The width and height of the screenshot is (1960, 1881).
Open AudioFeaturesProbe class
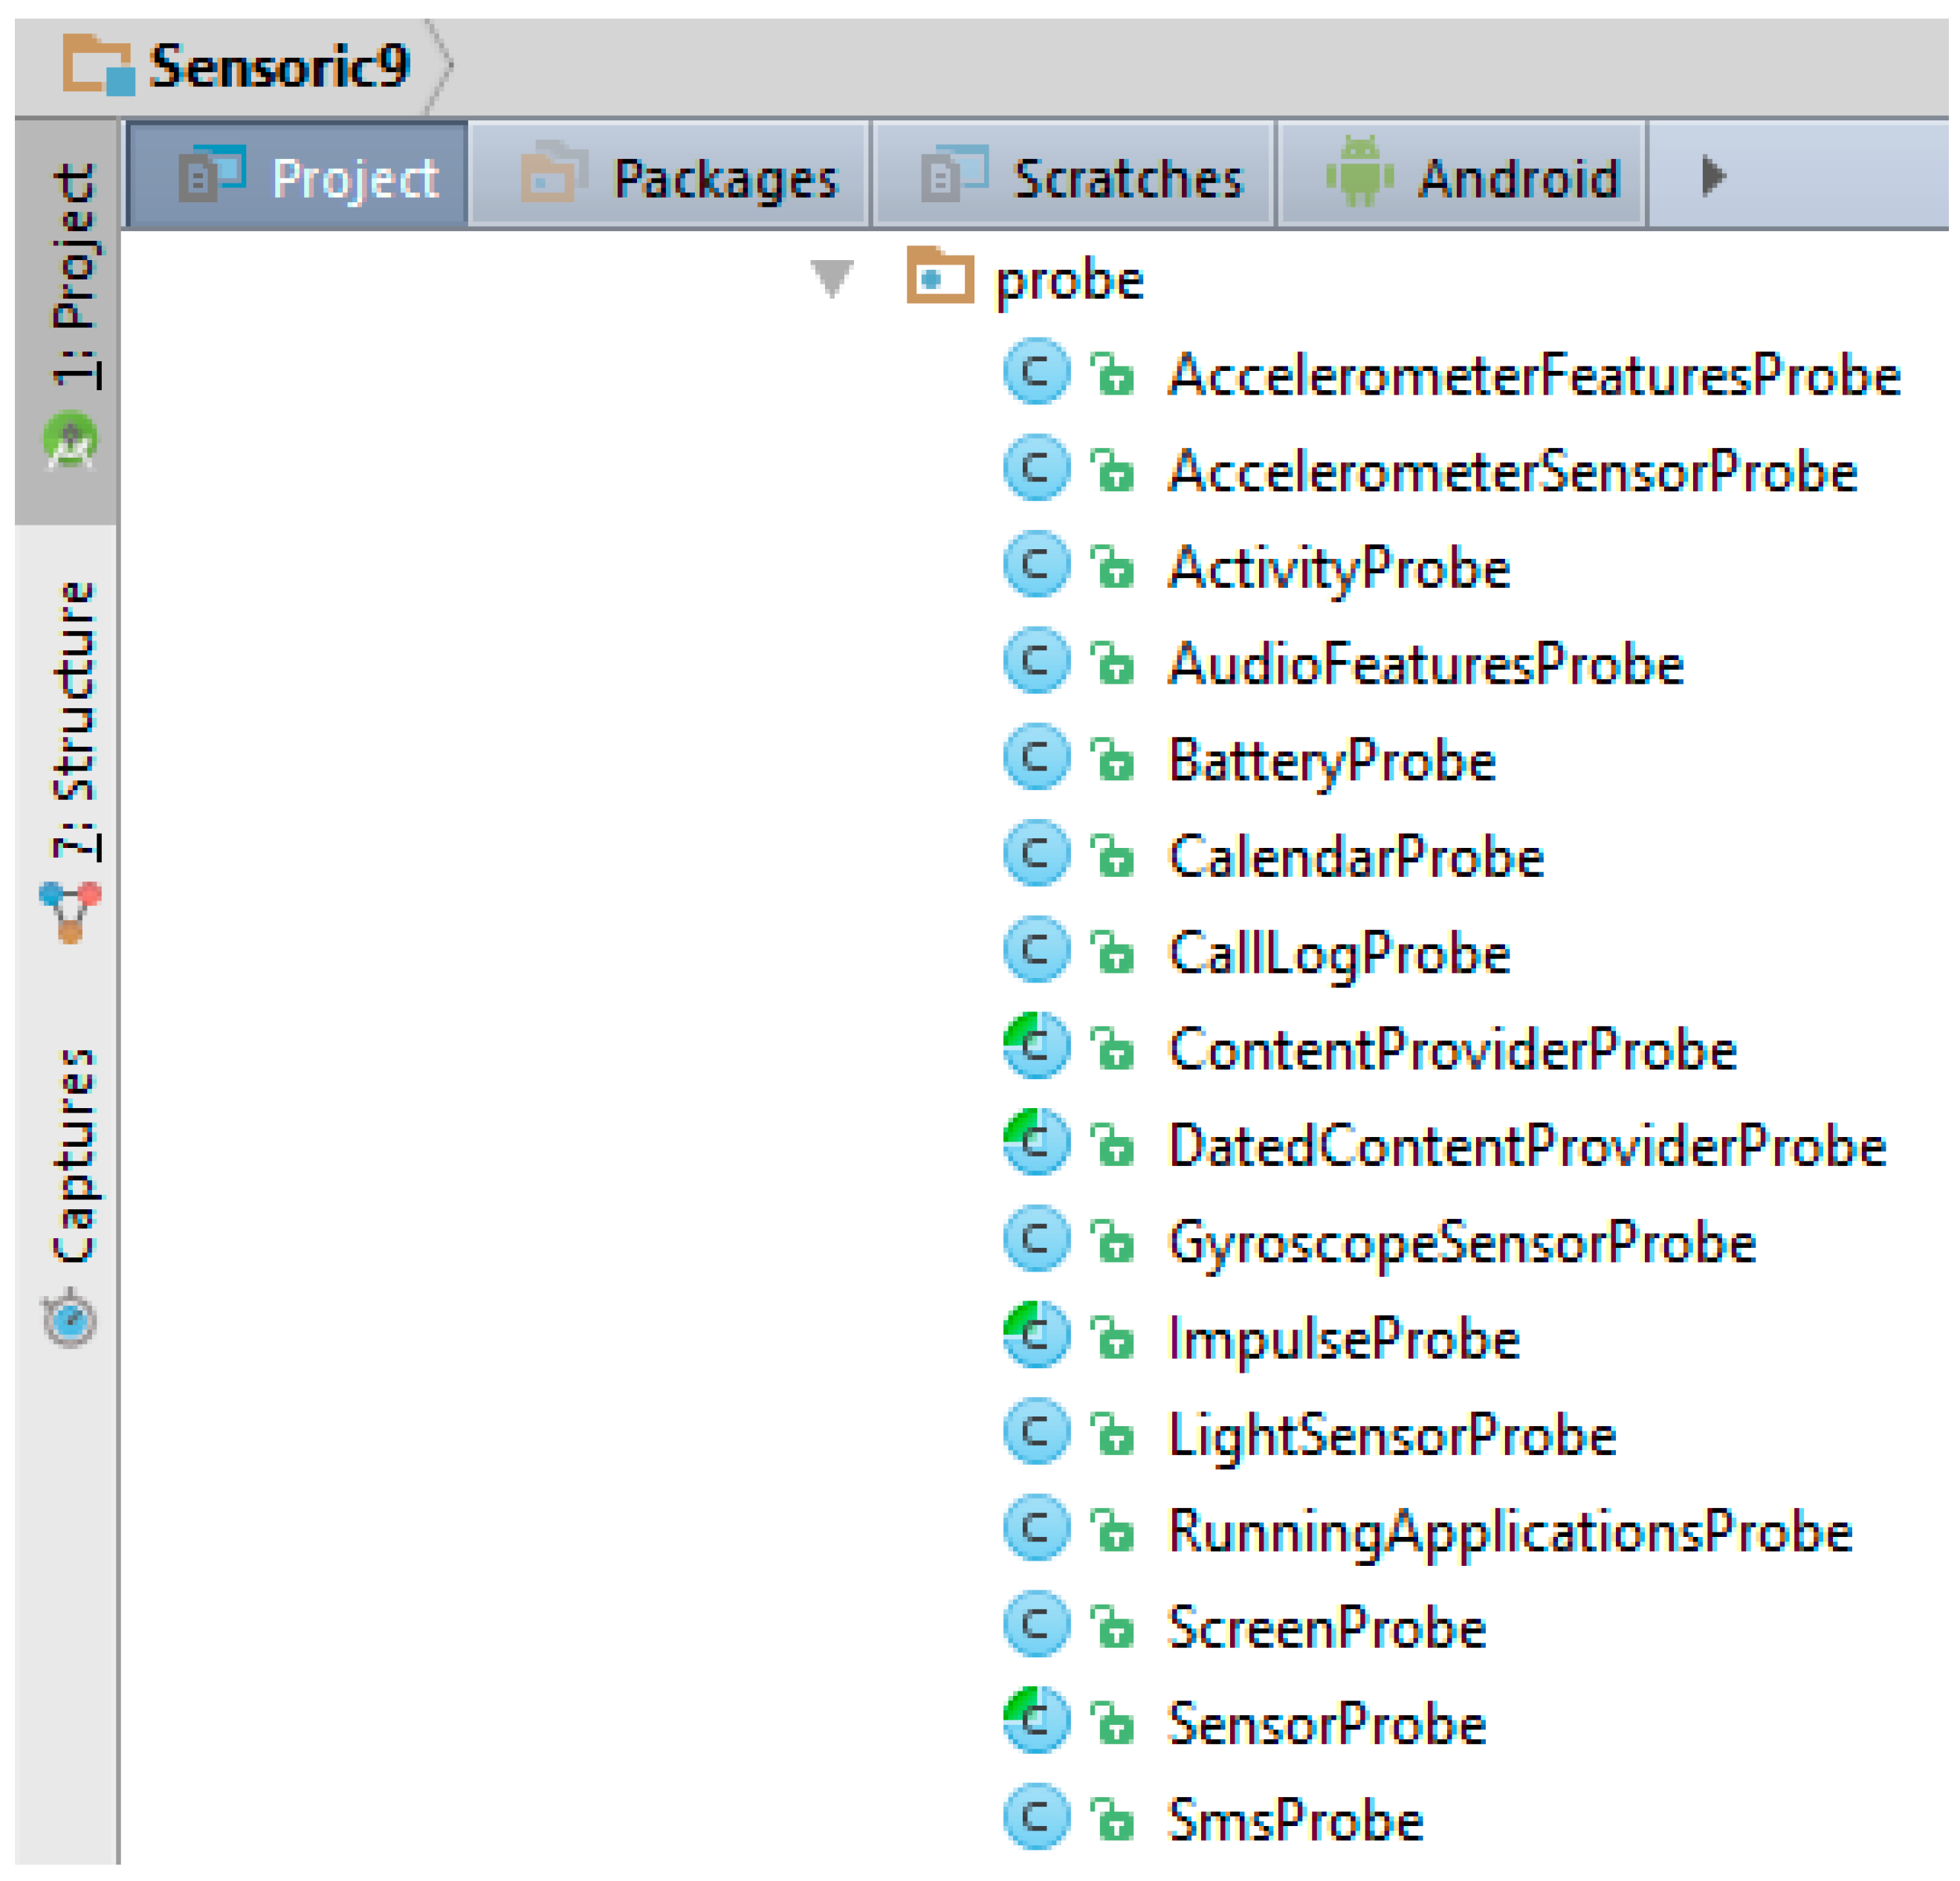tap(1426, 665)
